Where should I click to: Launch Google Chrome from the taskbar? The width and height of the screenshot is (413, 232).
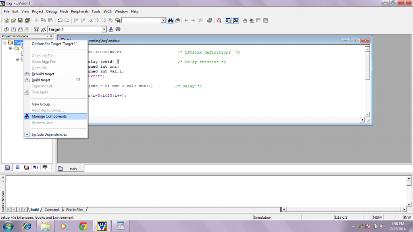coord(83,226)
